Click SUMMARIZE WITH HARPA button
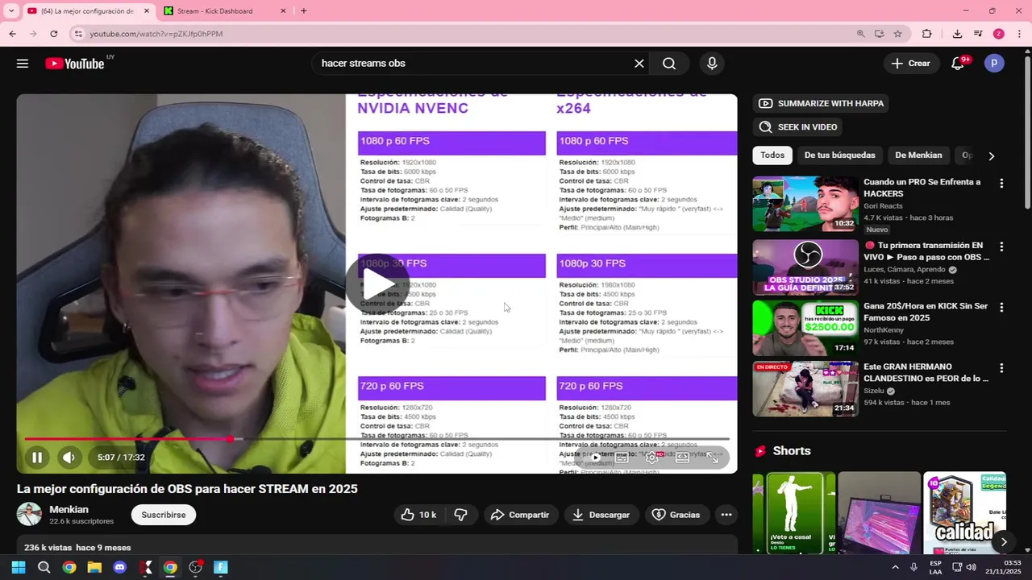 [822, 103]
